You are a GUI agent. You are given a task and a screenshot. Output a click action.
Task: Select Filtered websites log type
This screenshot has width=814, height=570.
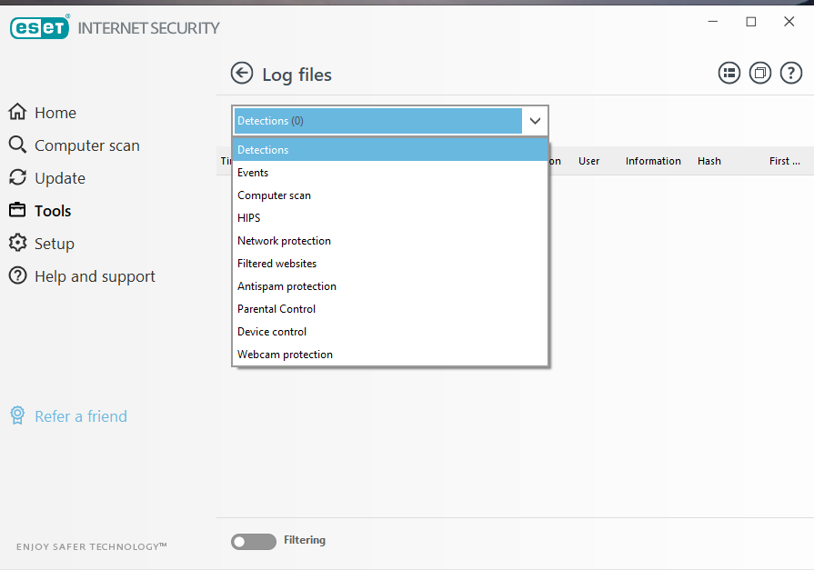coord(390,264)
